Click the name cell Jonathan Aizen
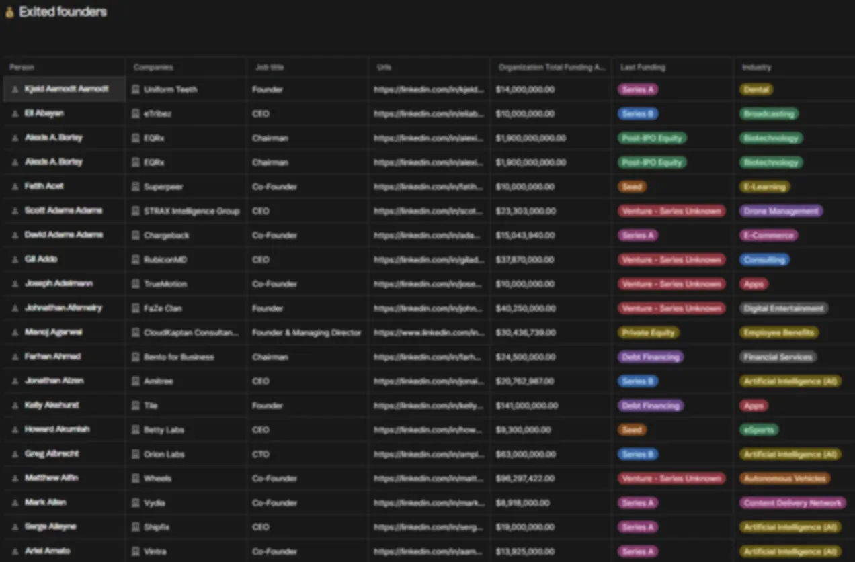 click(x=64, y=381)
